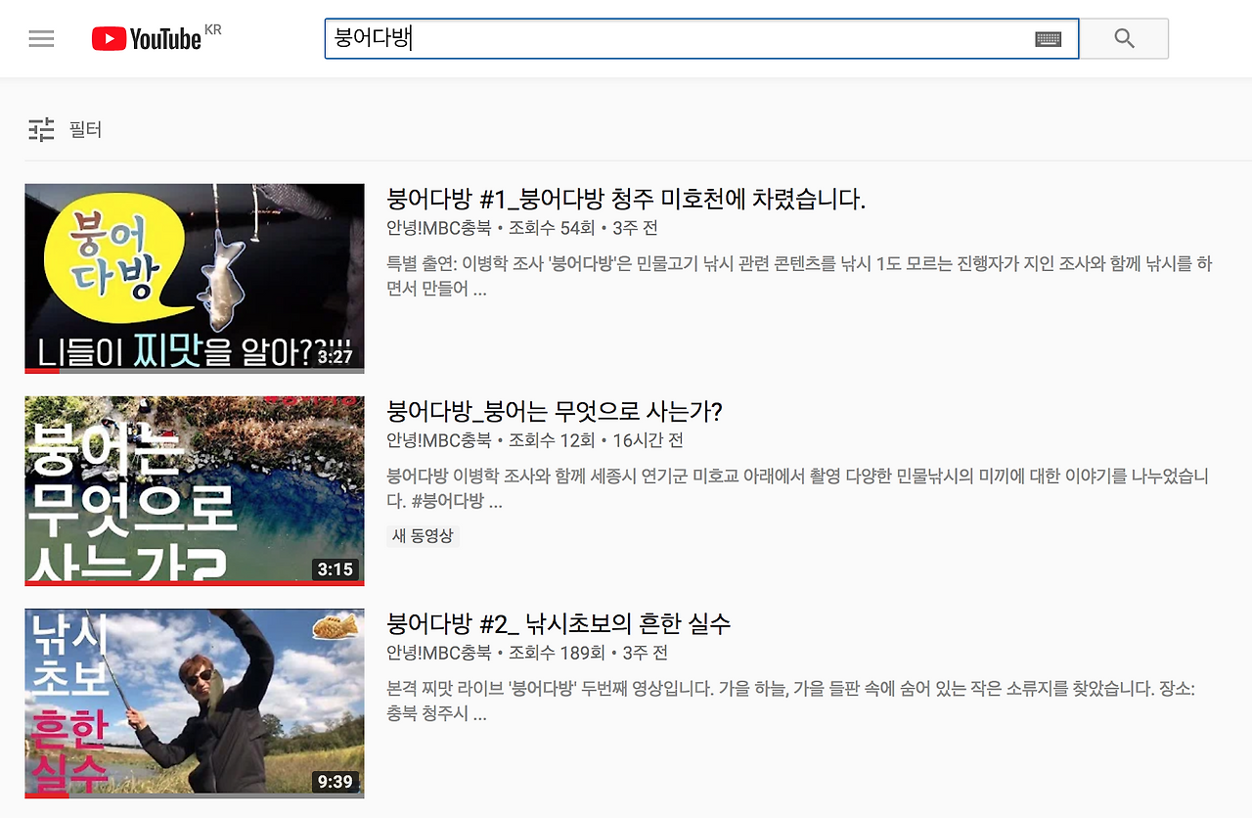1252x818 pixels.
Task: Open the 붕어다방 #1 video thumbnail
Action: [x=195, y=279]
